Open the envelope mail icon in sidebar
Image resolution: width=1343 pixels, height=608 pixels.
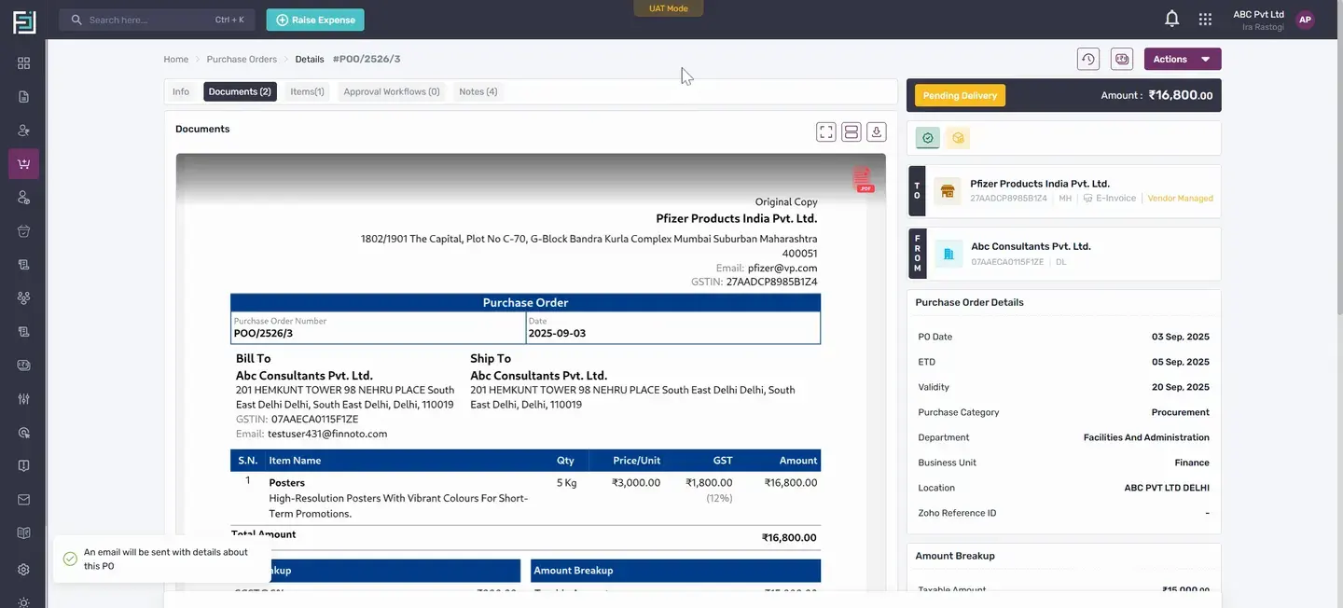pos(23,500)
